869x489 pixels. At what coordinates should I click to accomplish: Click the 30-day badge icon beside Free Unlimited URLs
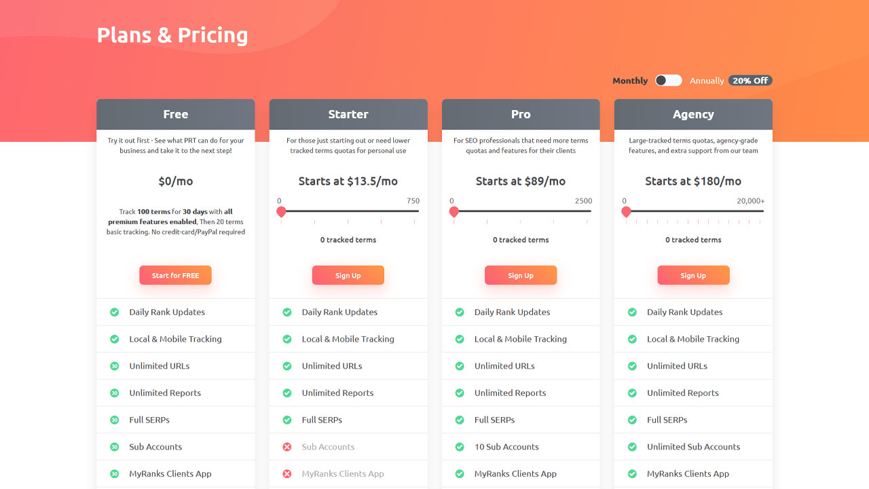(x=115, y=366)
